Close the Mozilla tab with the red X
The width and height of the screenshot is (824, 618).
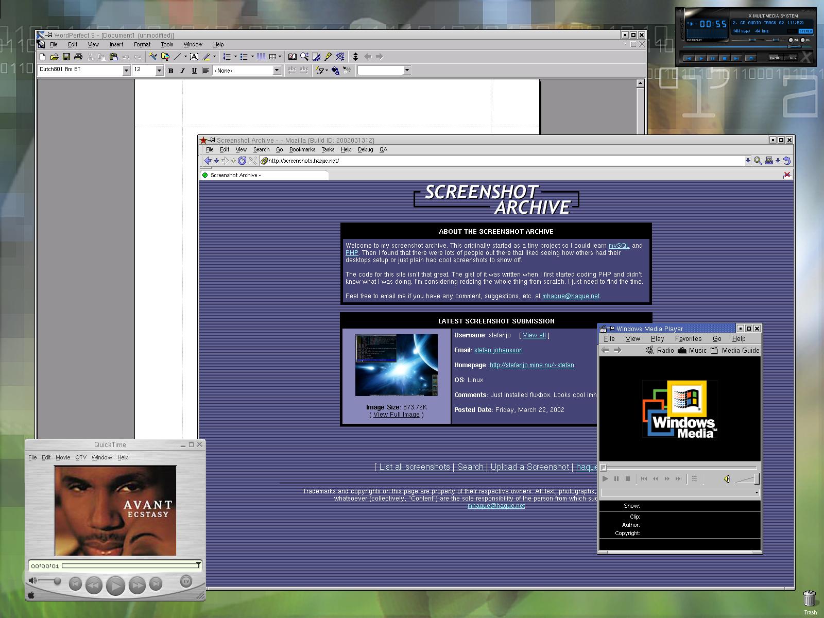click(787, 175)
